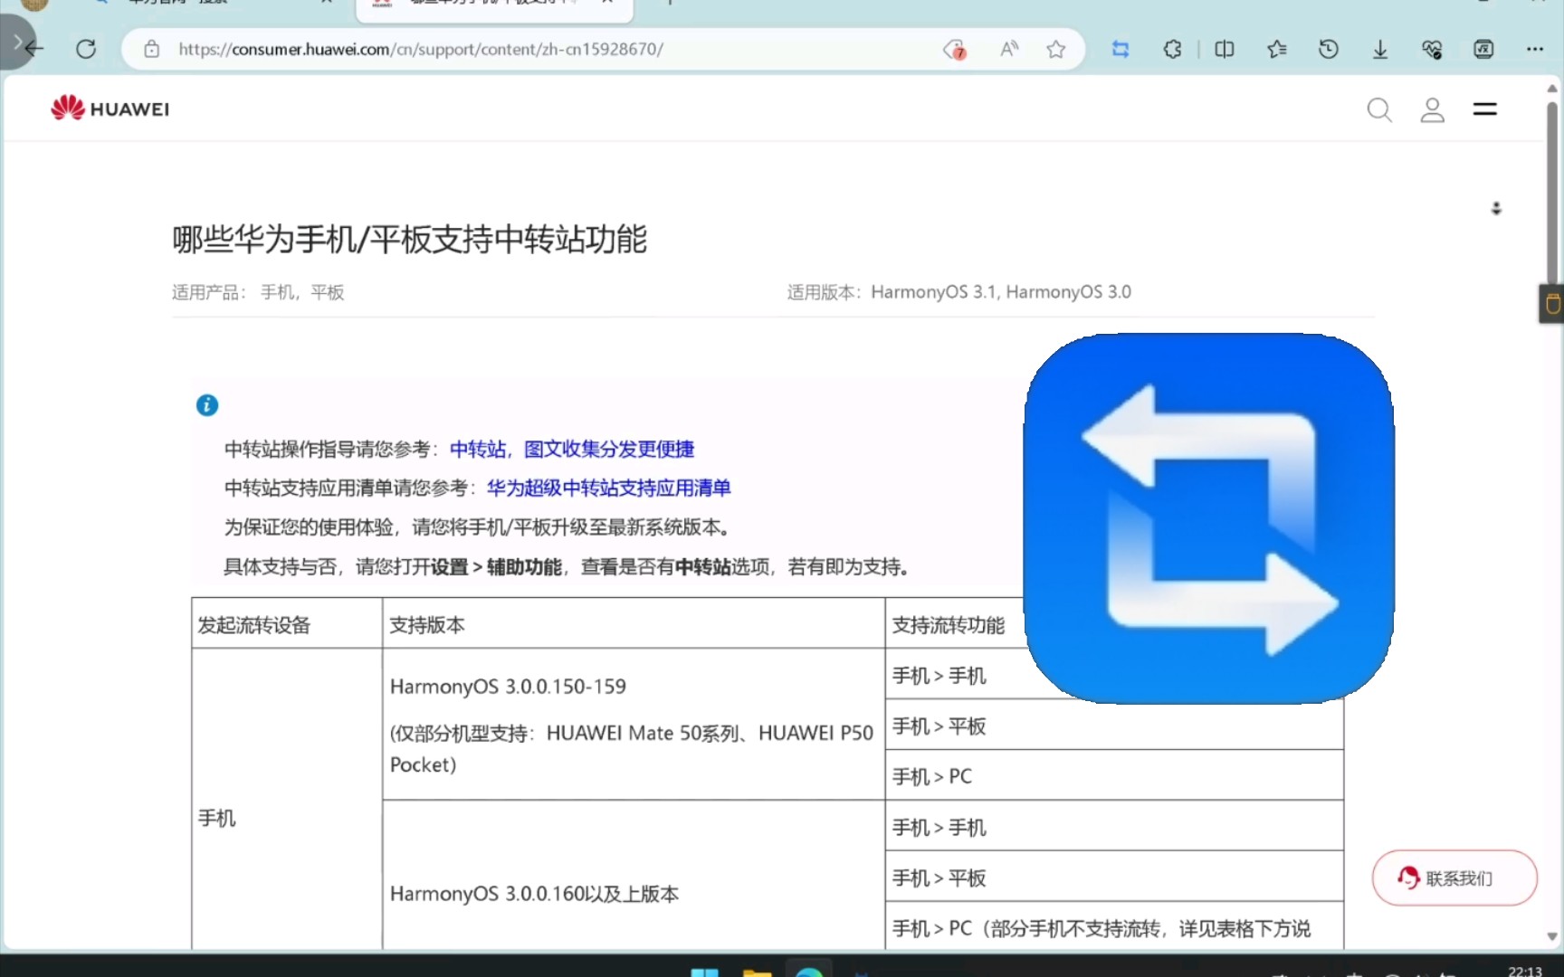Click the Huawei logo

click(x=110, y=109)
